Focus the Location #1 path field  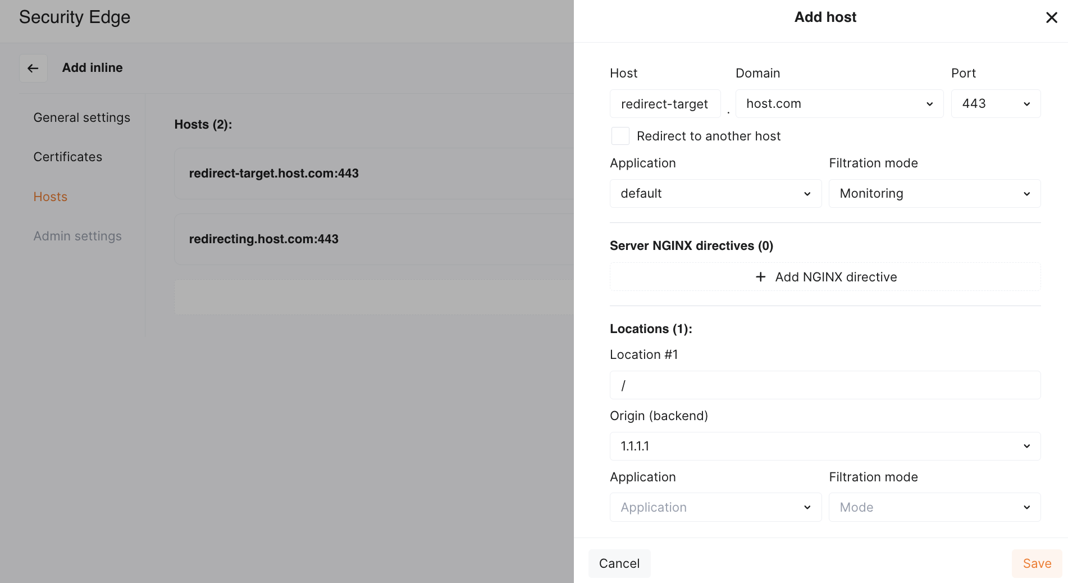click(x=825, y=385)
